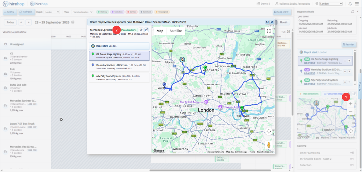
Task: Switch the calendar to Month view
Action: (284, 22)
